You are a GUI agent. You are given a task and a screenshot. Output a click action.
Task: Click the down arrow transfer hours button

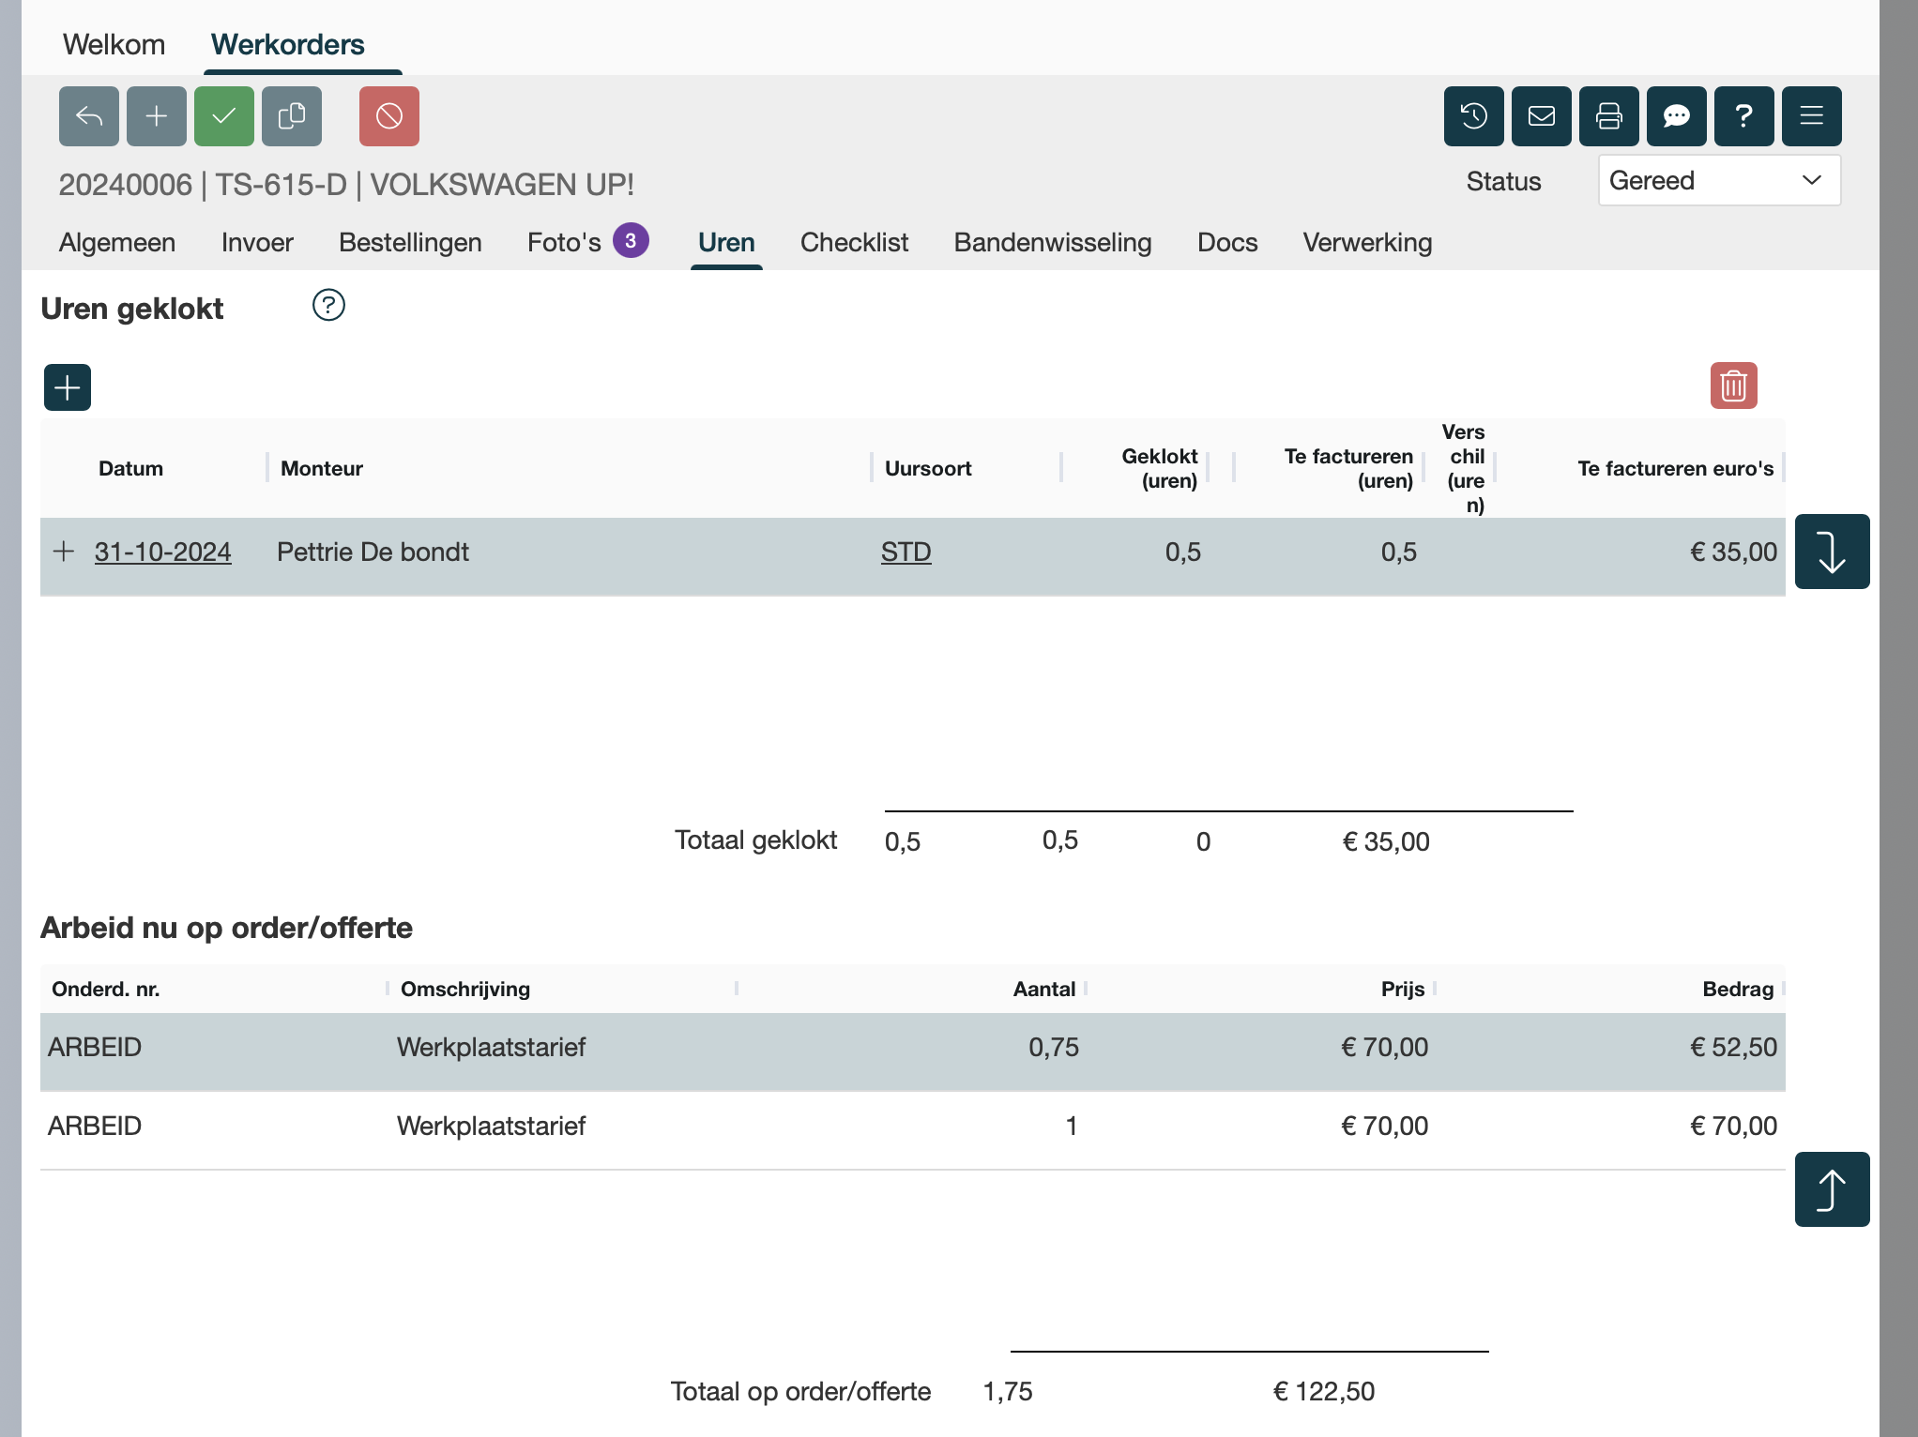point(1832,552)
